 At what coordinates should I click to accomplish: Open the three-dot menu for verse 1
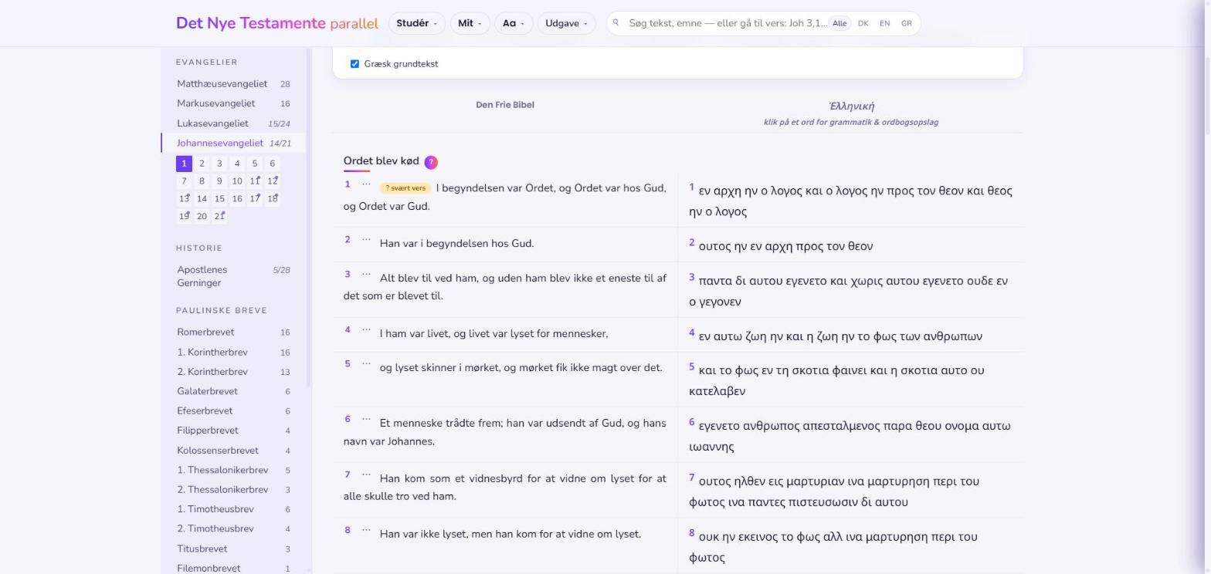366,184
